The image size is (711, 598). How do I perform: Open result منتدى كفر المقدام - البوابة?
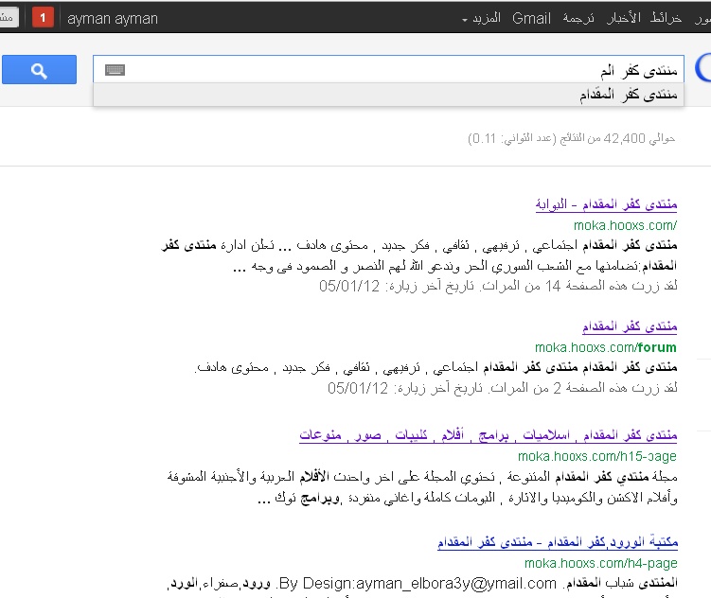[606, 204]
